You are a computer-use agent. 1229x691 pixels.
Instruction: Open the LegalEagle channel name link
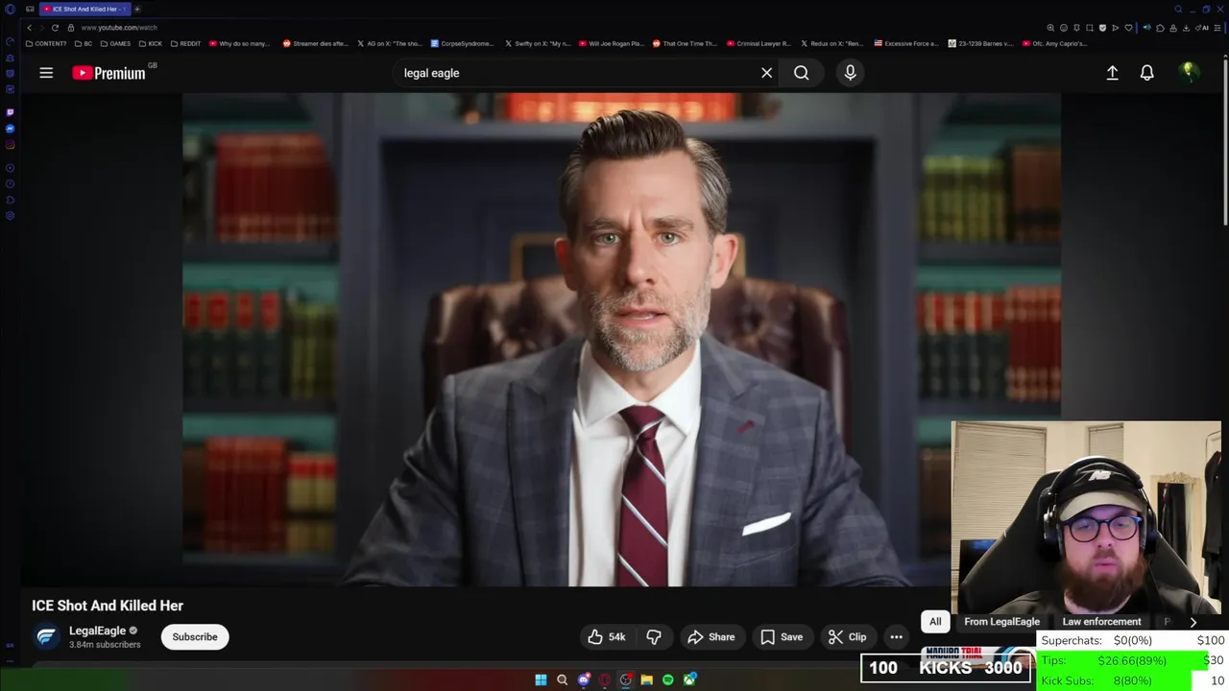point(97,631)
